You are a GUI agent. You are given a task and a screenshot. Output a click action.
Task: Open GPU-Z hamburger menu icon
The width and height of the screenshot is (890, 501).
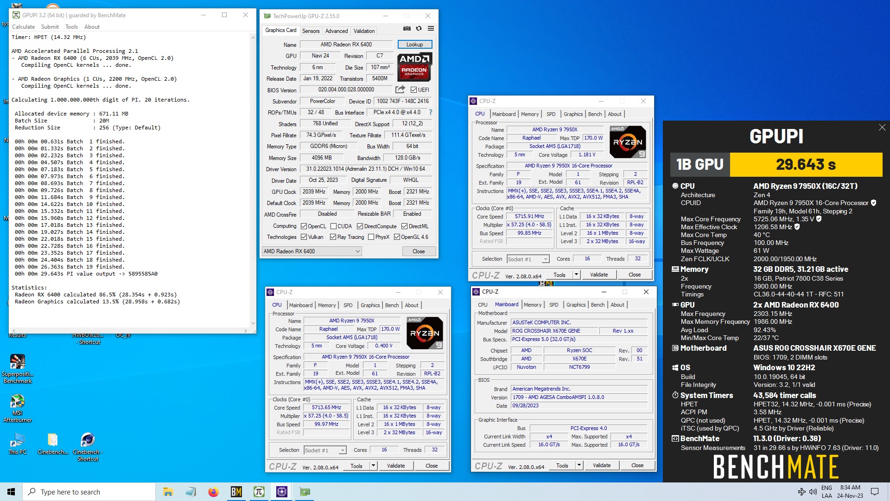[431, 29]
